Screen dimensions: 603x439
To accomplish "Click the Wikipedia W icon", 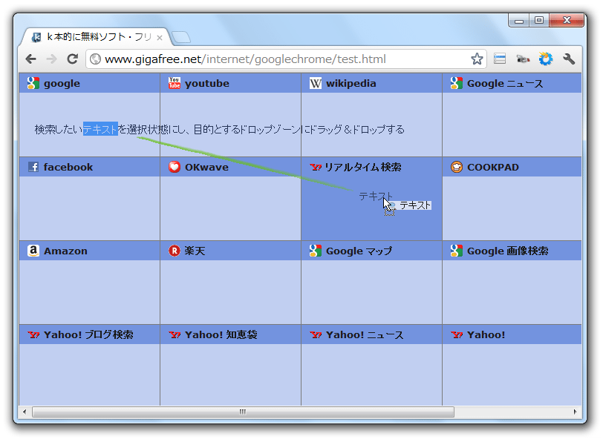I will pos(316,83).
